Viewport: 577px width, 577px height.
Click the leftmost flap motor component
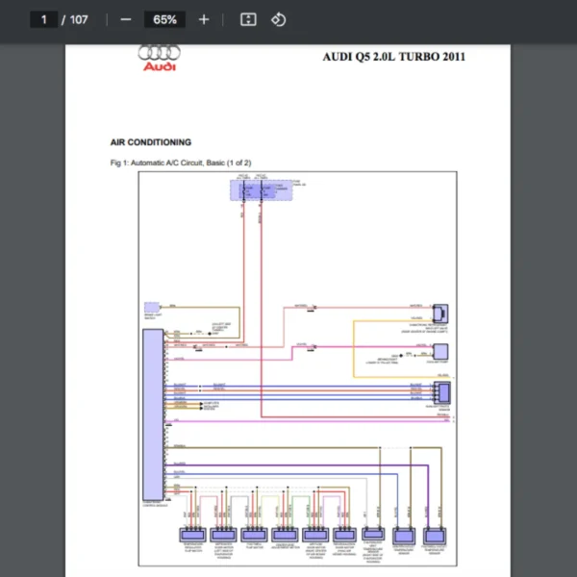point(194,536)
